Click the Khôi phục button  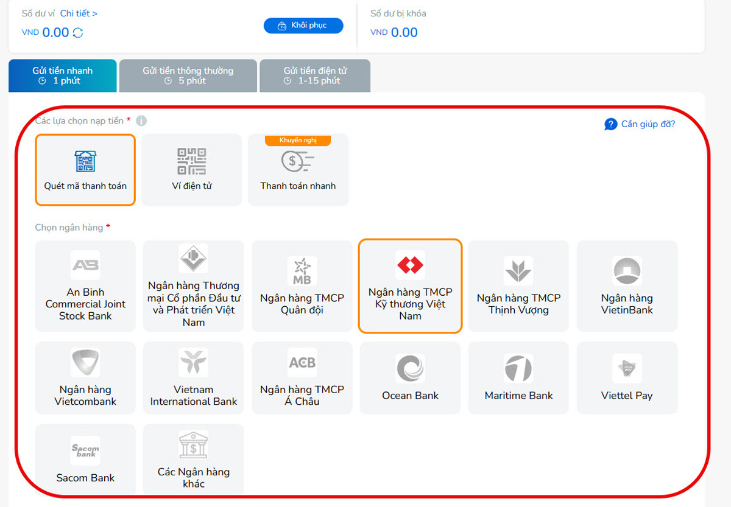point(303,26)
